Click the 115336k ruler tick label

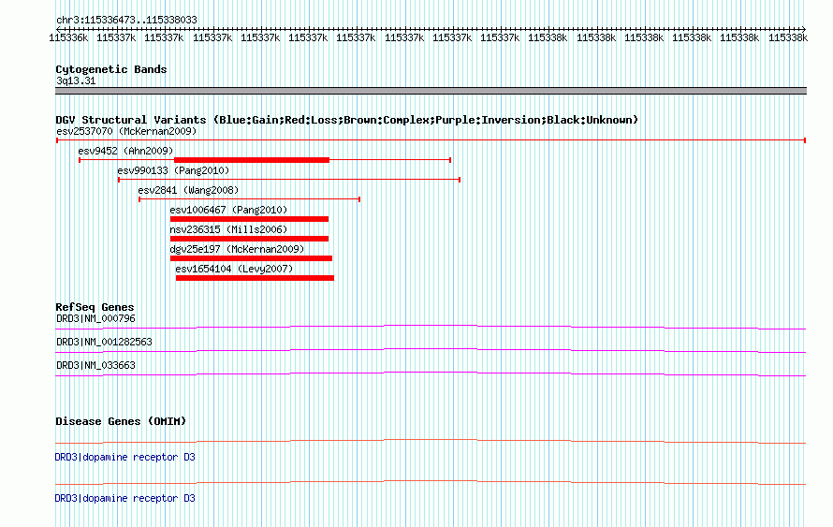tap(68, 37)
